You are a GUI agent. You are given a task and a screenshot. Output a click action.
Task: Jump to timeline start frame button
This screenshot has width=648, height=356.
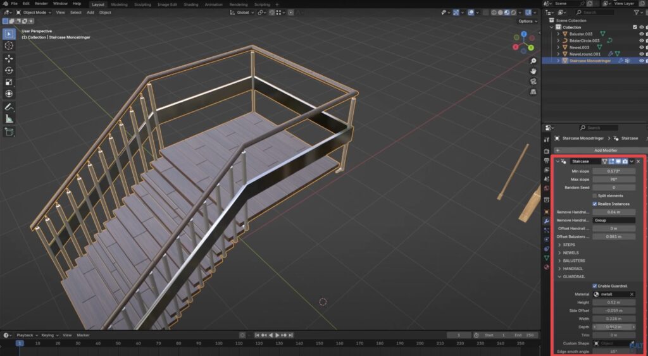[257, 335]
